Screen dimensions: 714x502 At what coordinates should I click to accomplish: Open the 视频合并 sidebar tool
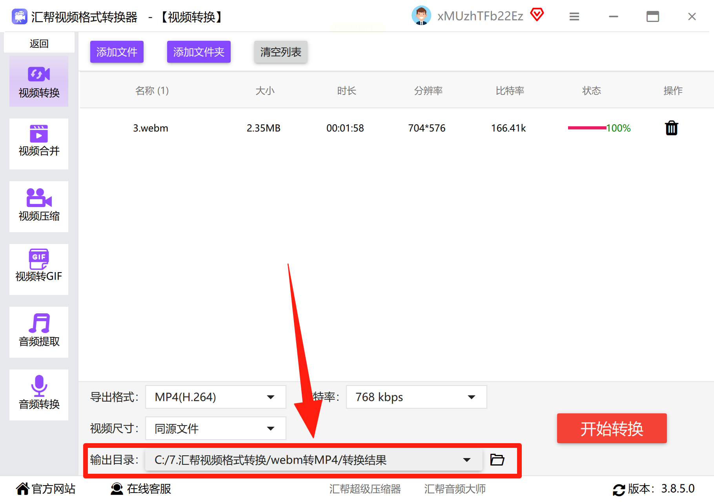[x=39, y=144]
